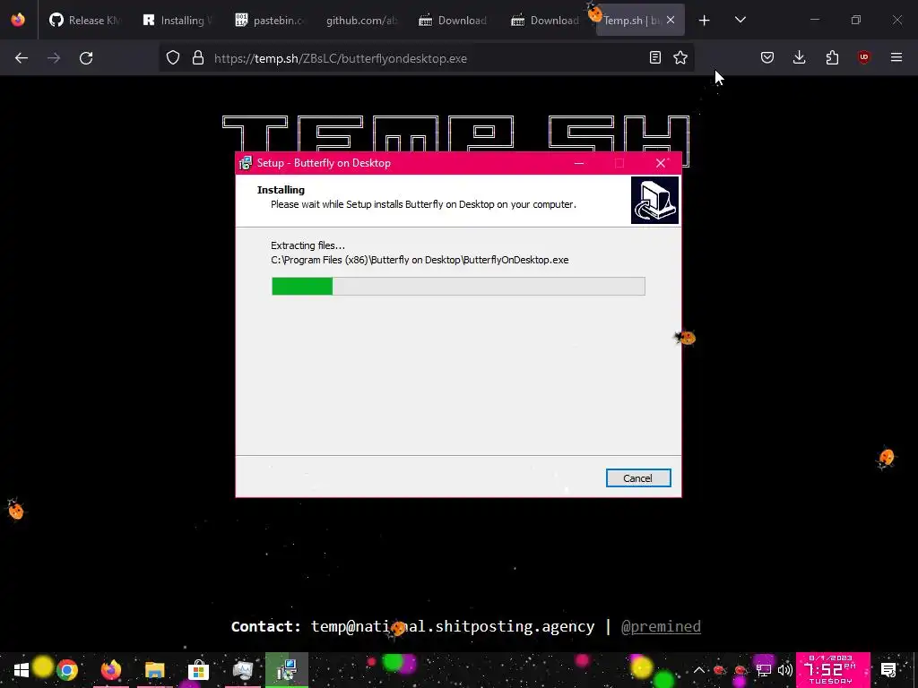
Task: Open network status tray icon
Action: coord(764,670)
